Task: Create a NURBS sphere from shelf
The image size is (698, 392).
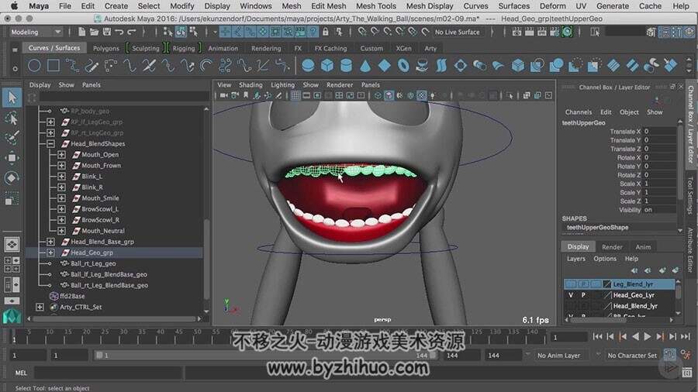Action: [x=308, y=66]
